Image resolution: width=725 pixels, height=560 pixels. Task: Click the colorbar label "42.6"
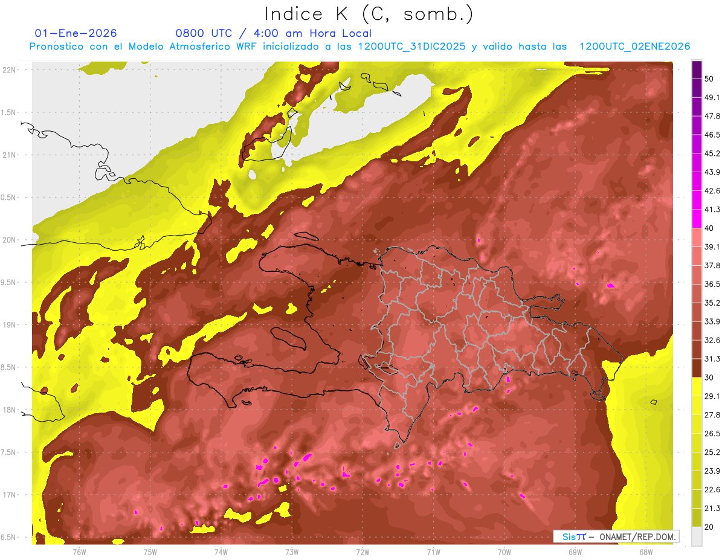coord(712,191)
